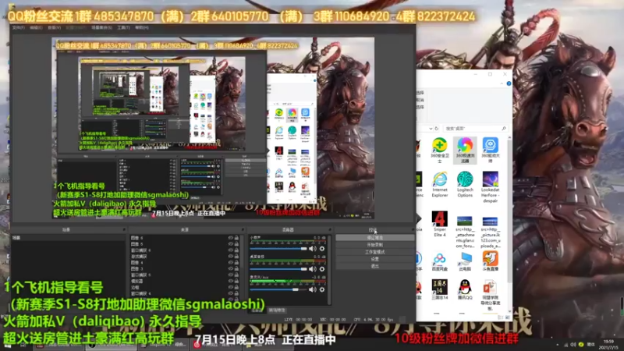Open the 文件(F) menu in OBS
624x351 pixels.
point(18,28)
